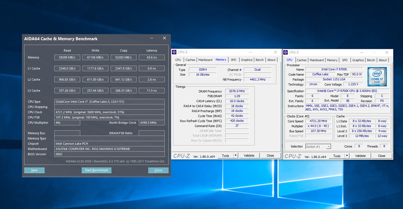Select Graphics tab in the Memory CPU-Z window

click(246, 60)
